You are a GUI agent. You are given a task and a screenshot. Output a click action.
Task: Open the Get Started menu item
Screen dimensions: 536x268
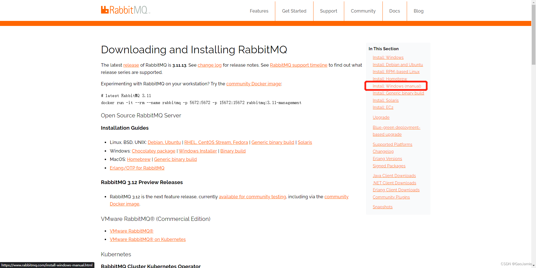point(294,11)
